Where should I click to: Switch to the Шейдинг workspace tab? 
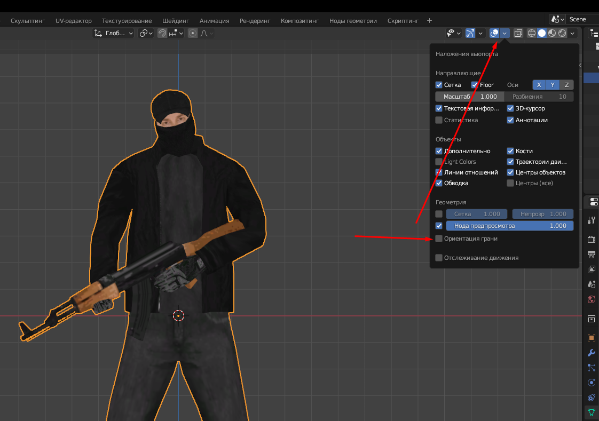coord(176,21)
